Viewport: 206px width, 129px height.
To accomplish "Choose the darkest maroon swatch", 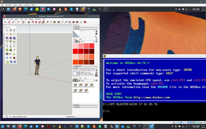I will pos(92,51).
